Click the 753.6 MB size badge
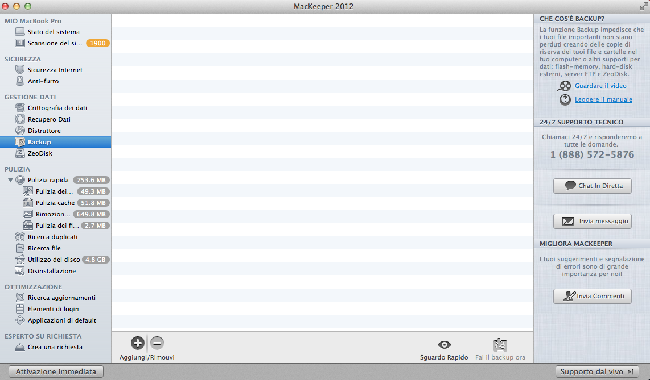The width and height of the screenshot is (650, 380). pos(91,180)
